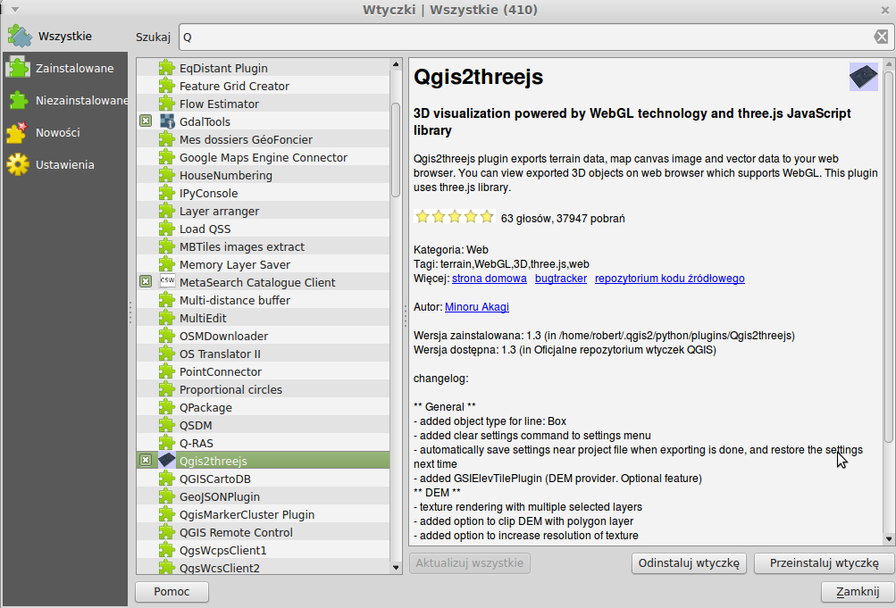Click the Google Maps Engine Connector icon
The image size is (896, 608).
tap(167, 157)
